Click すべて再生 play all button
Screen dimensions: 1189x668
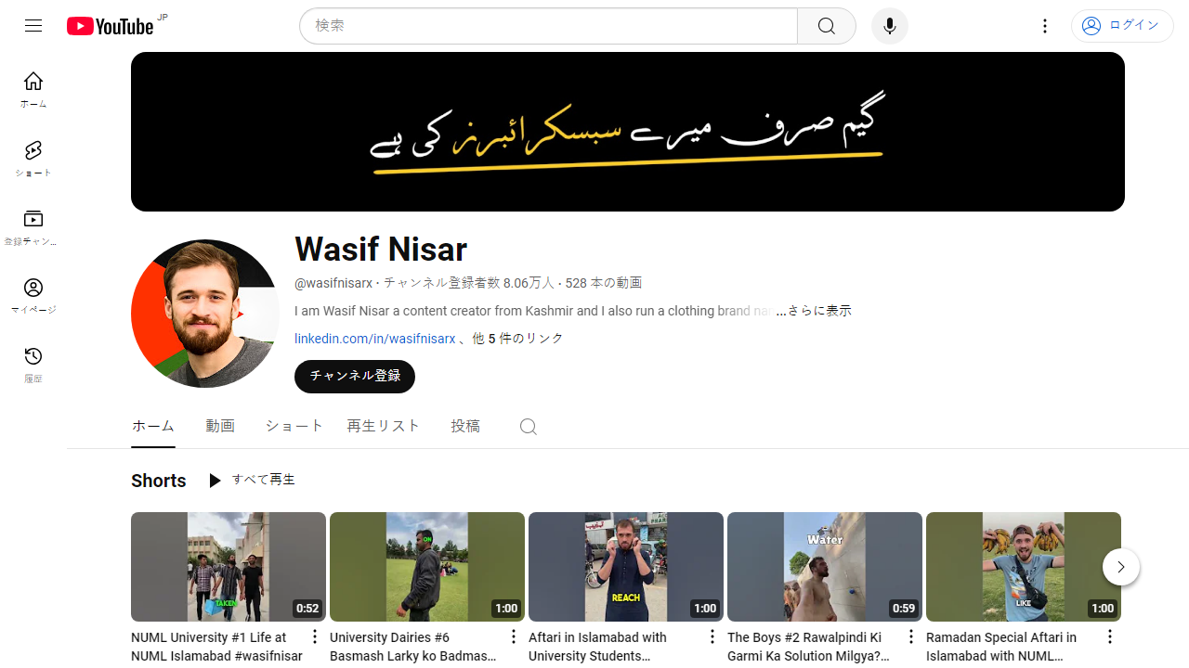coord(251,481)
